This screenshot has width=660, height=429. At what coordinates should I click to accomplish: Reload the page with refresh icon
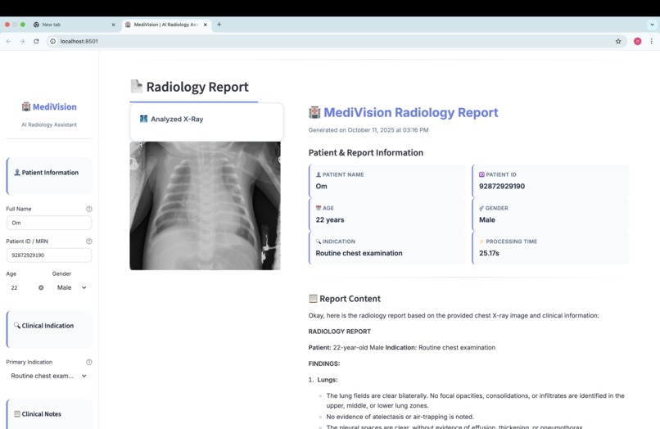click(x=36, y=41)
